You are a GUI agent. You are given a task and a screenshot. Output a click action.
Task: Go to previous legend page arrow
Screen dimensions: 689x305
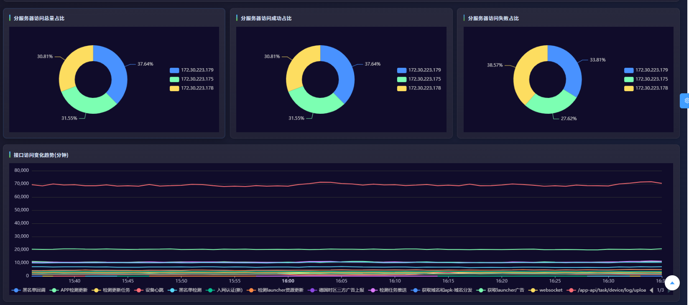[651, 290]
